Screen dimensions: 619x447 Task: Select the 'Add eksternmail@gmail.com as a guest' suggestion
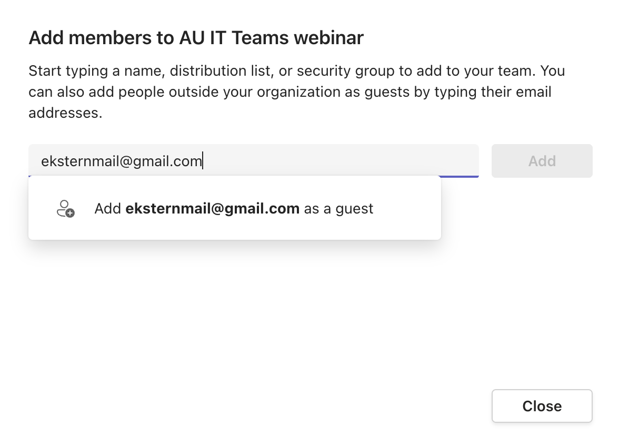point(235,208)
